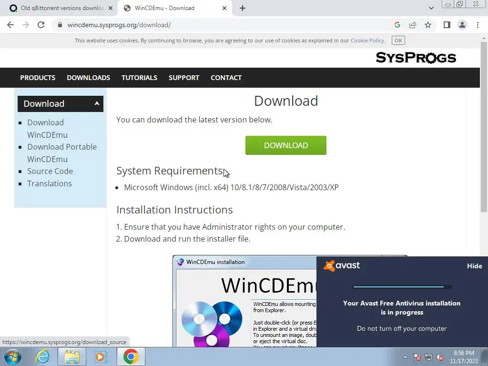Screen dimensions: 488x366
Task: Click the Avast logo in popup
Action: click(341, 265)
